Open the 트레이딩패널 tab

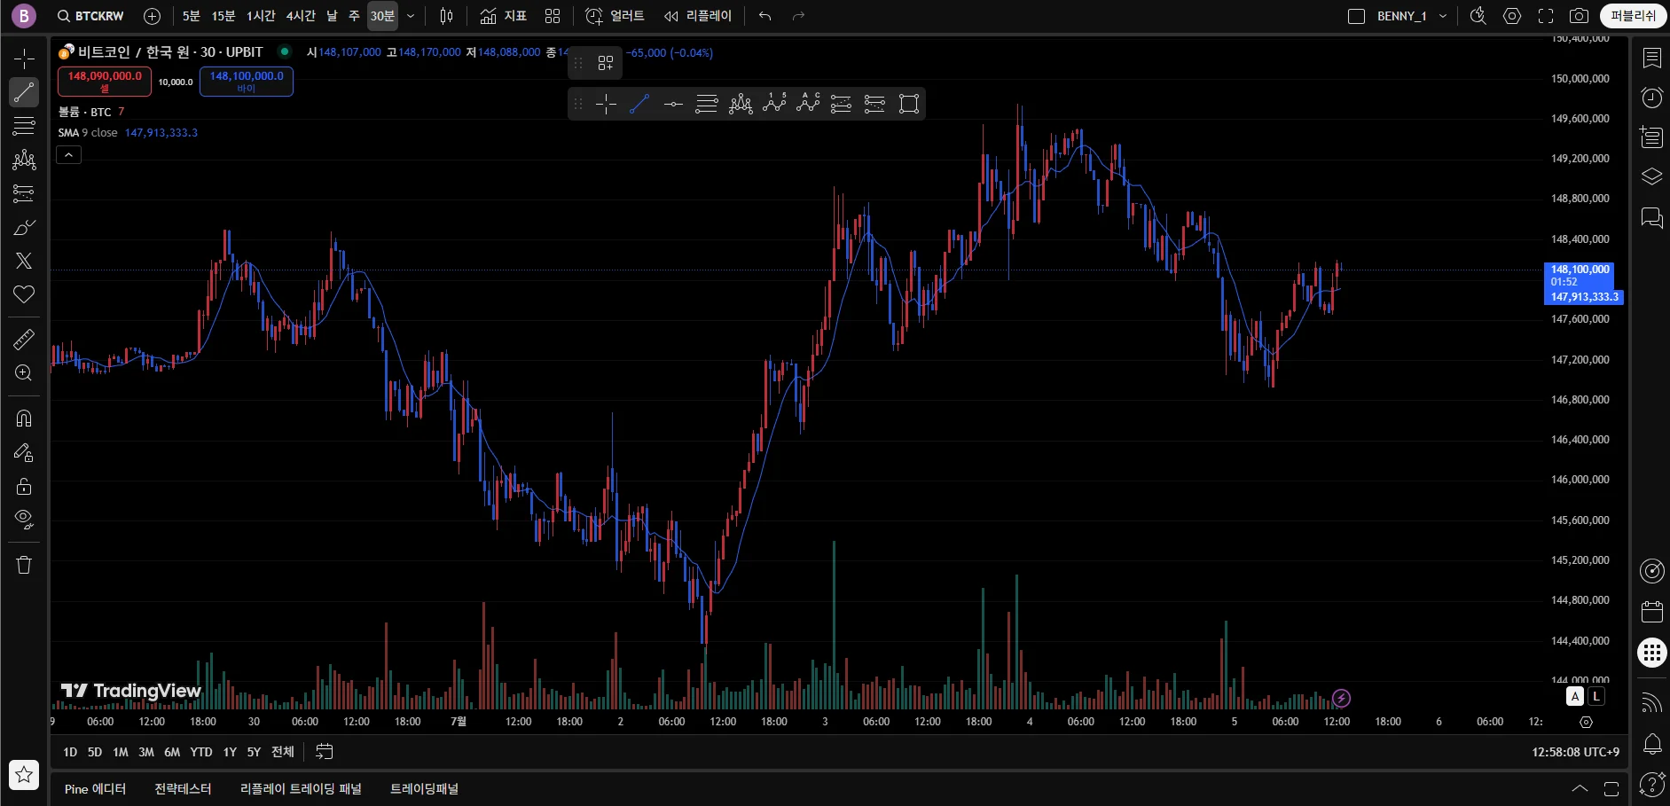click(424, 789)
